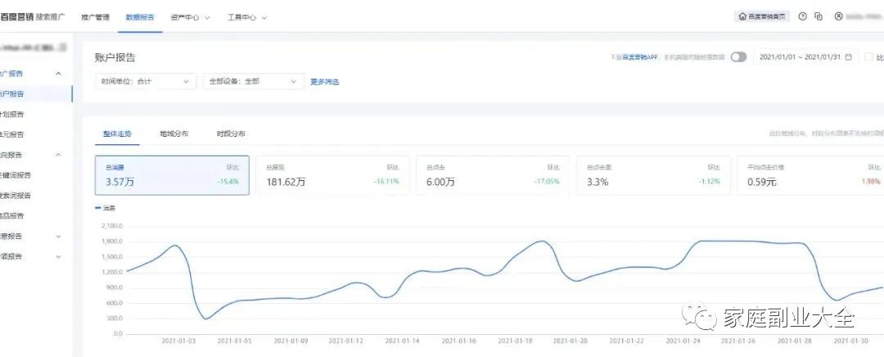This screenshot has width=884, height=357.
Task: Open the user account avatar icon
Action: pos(838,16)
